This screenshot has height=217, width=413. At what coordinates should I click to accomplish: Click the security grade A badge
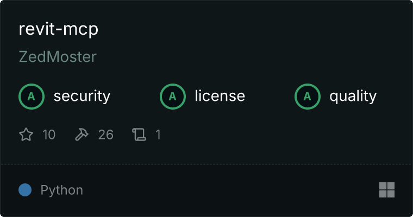click(x=32, y=96)
